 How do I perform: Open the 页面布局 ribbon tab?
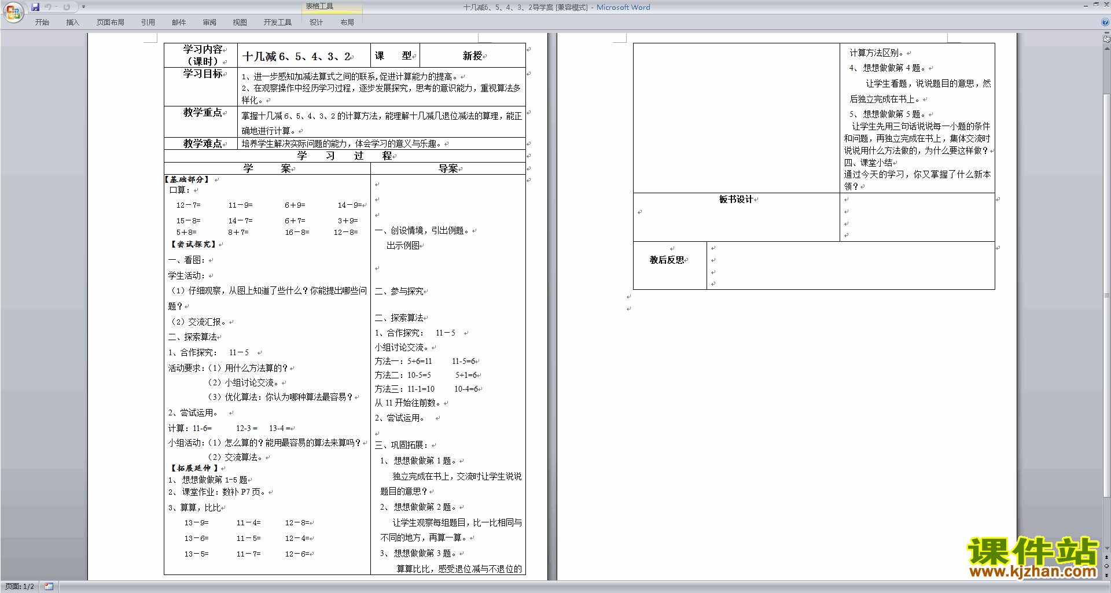[110, 22]
